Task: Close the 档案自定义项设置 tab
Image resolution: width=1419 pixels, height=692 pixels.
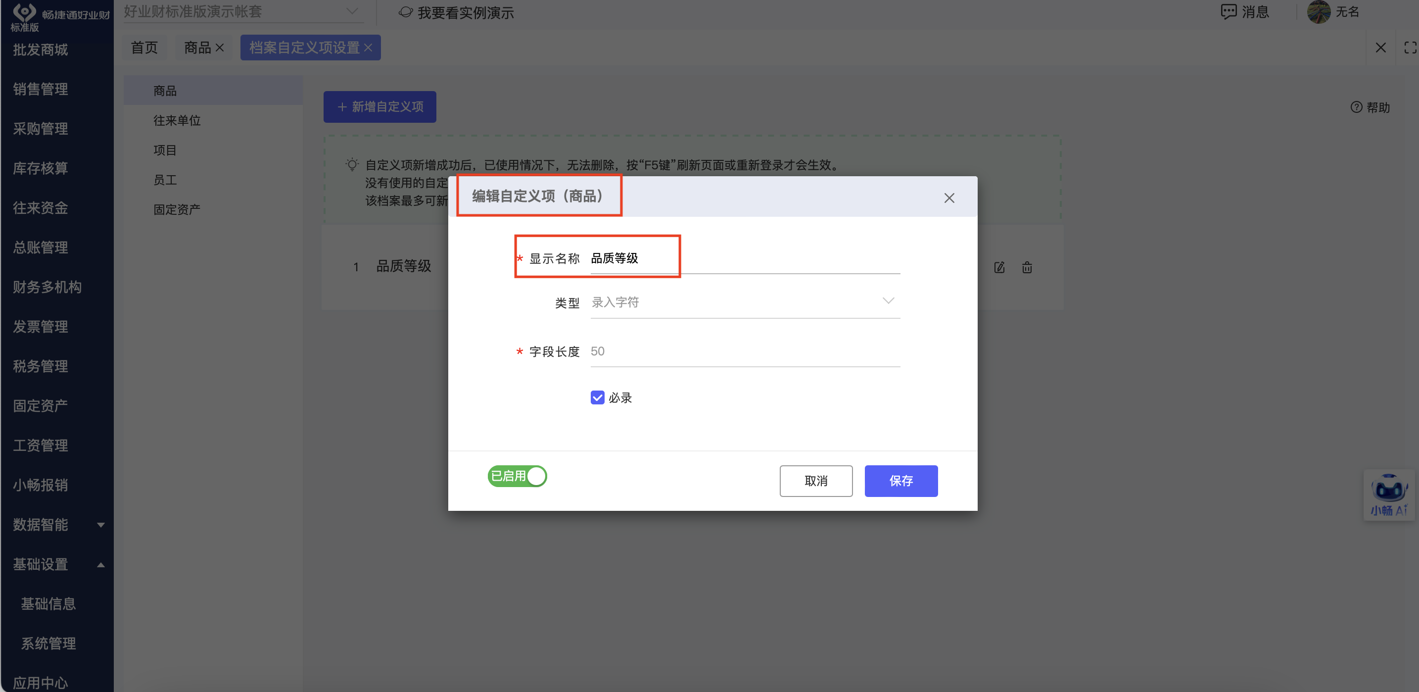Action: tap(369, 48)
